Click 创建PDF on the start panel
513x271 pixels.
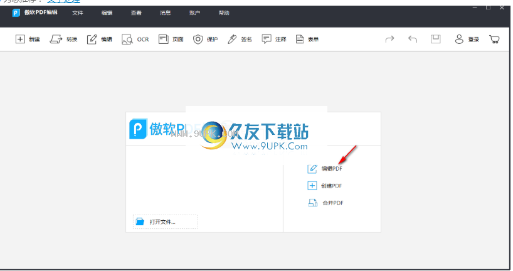click(x=325, y=186)
